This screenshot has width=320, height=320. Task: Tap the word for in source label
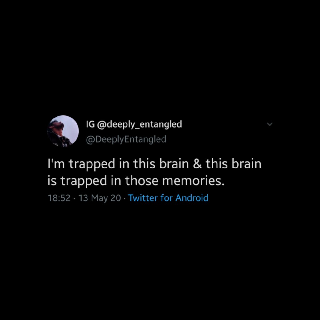click(x=166, y=198)
